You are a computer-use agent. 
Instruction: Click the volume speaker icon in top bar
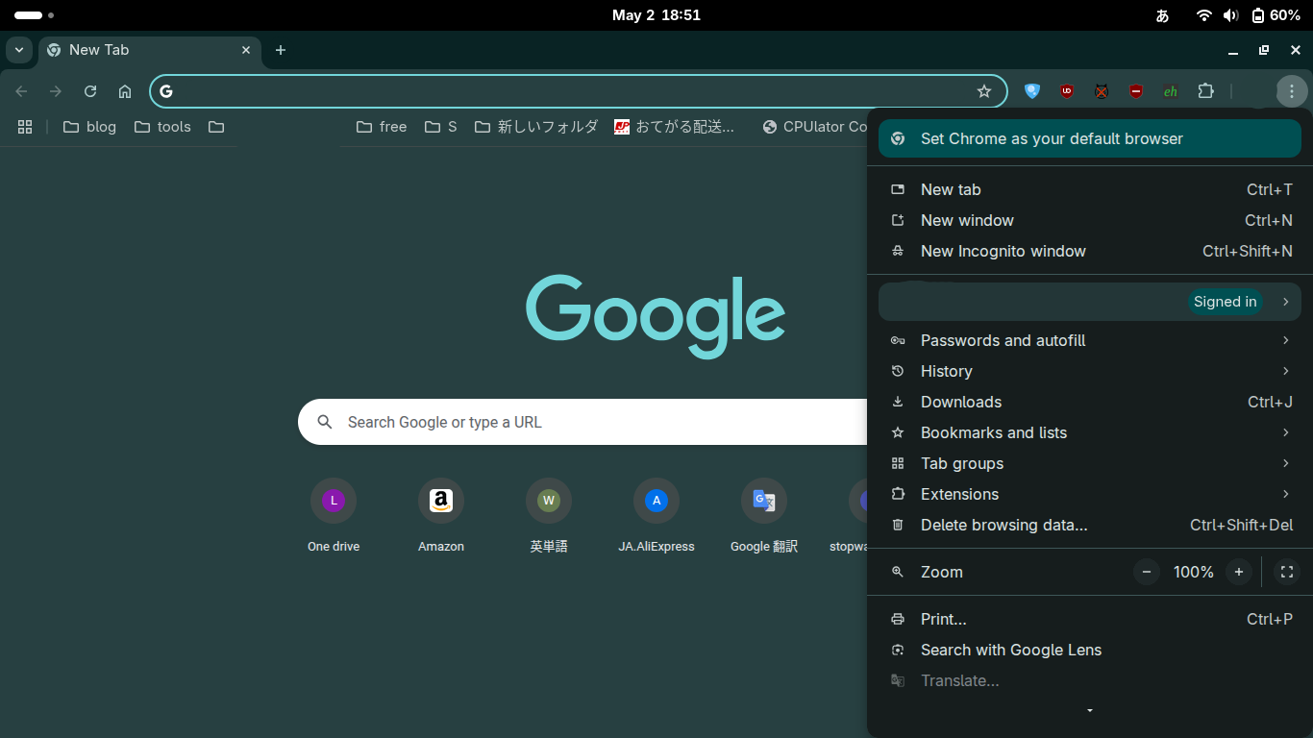(1231, 15)
